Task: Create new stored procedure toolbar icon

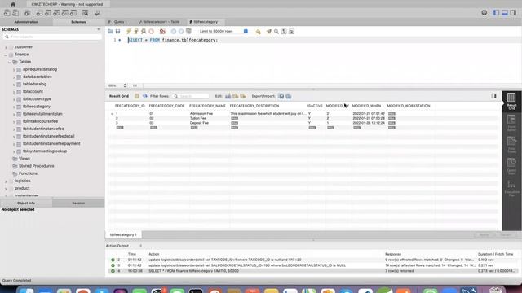Action: [x=65, y=13]
